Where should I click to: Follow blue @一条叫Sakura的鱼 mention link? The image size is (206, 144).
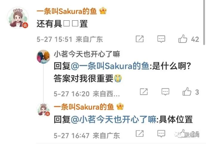pos(110,66)
